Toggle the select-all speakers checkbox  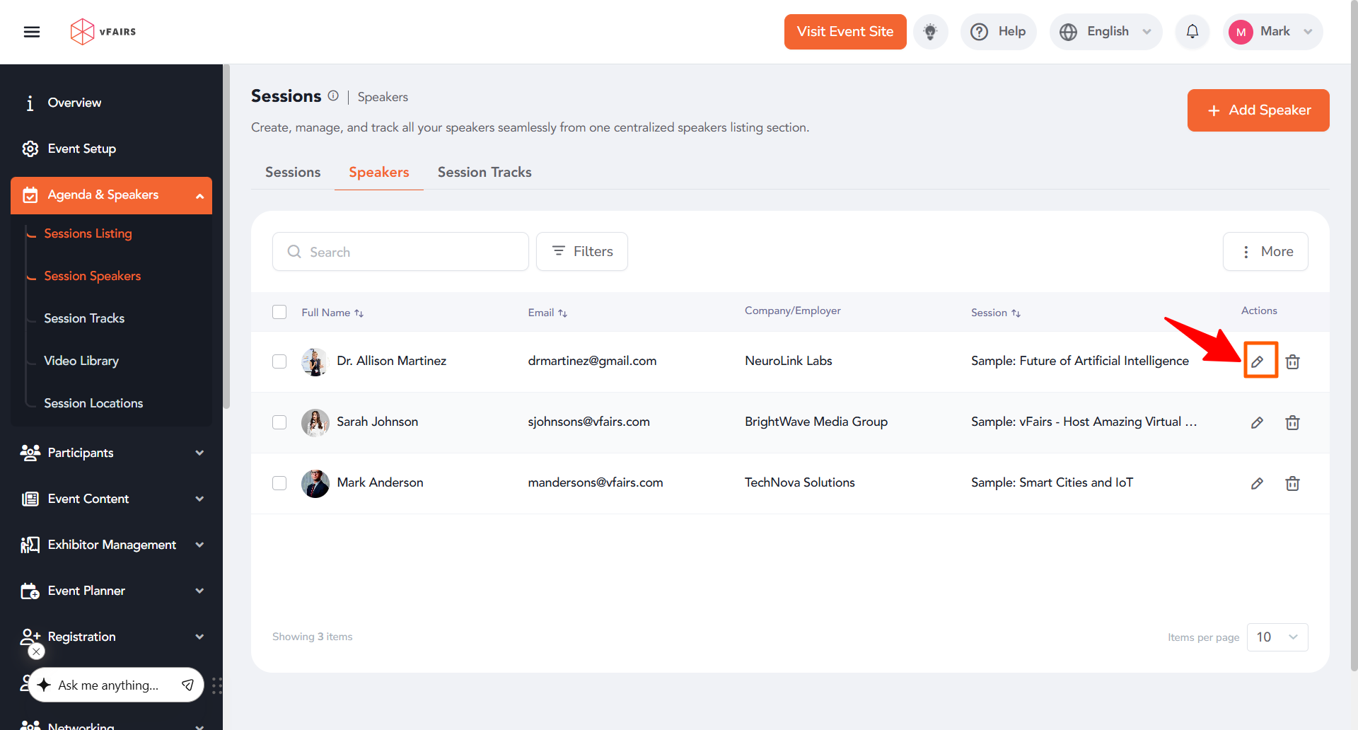(279, 312)
